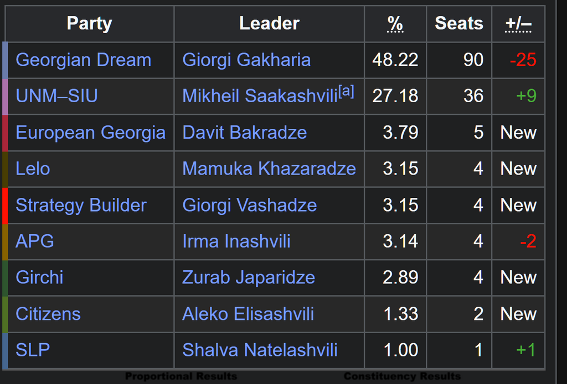Open the Shalva Natelashvili link
The width and height of the screenshot is (567, 384).
(260, 350)
